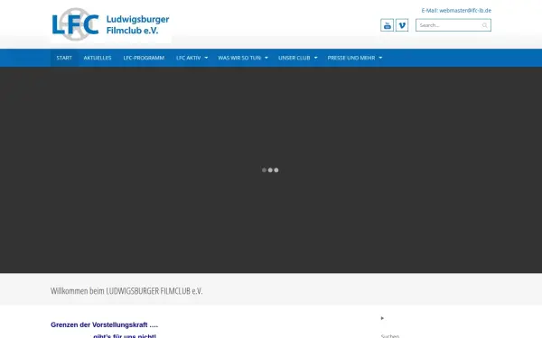The image size is (542, 338).
Task: Go to START menu item
Action: point(64,58)
